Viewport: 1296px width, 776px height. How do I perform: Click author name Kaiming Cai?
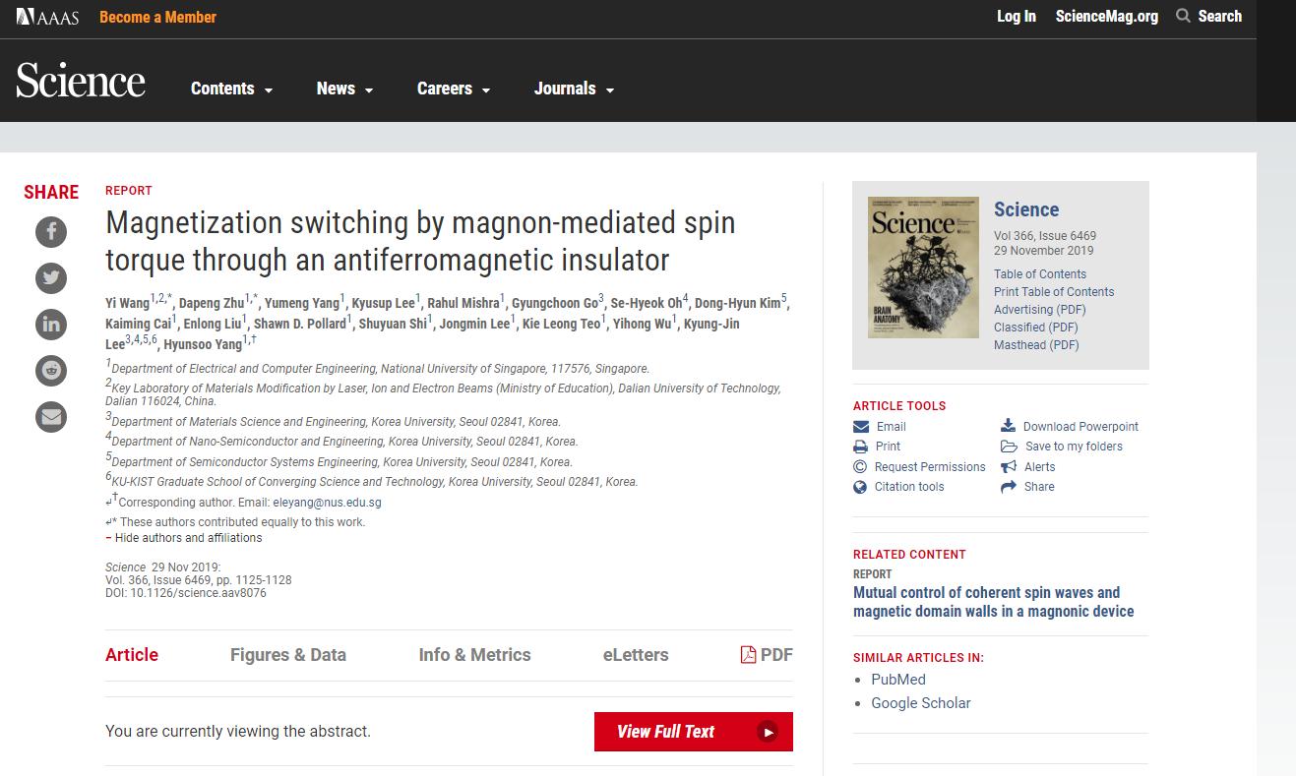[139, 325]
